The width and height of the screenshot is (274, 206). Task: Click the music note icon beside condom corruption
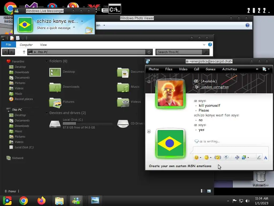point(197,87)
